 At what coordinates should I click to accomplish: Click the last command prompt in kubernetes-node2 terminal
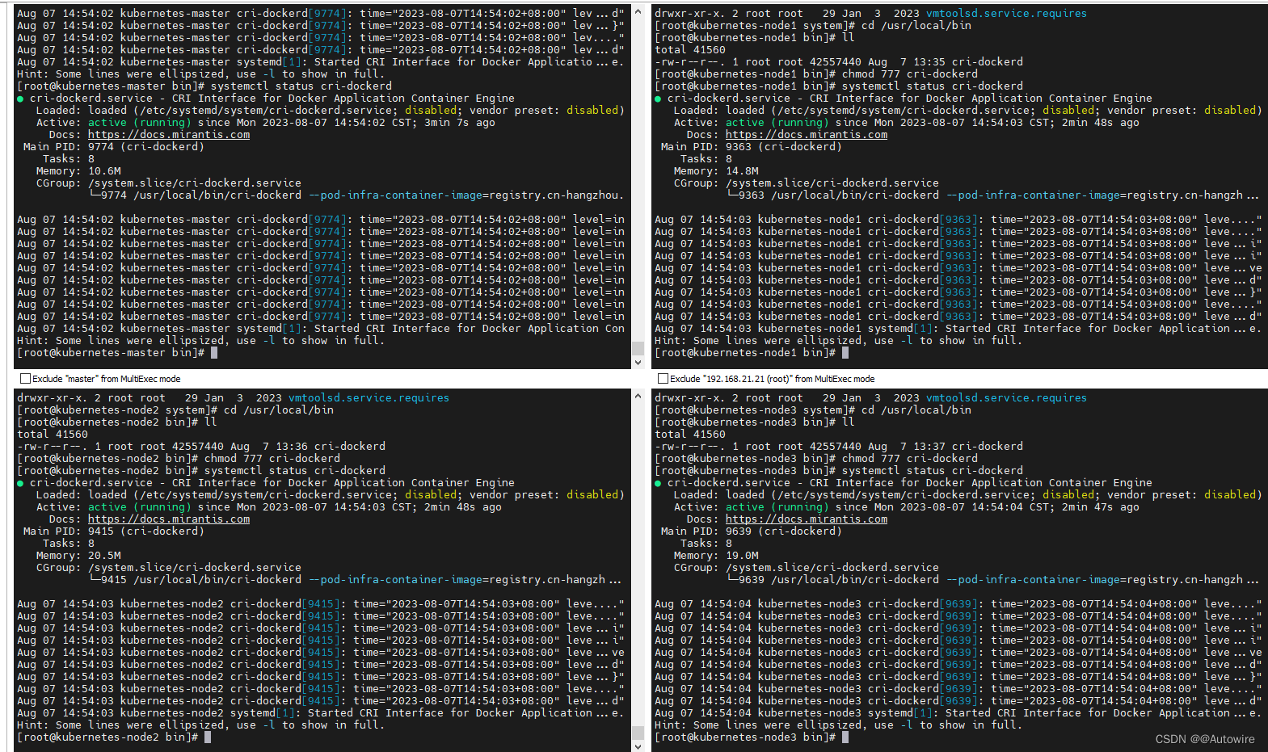[114, 737]
